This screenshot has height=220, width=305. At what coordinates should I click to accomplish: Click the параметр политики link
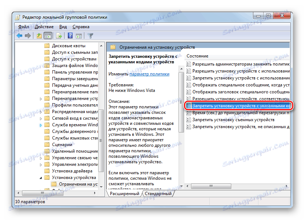(x=150, y=74)
